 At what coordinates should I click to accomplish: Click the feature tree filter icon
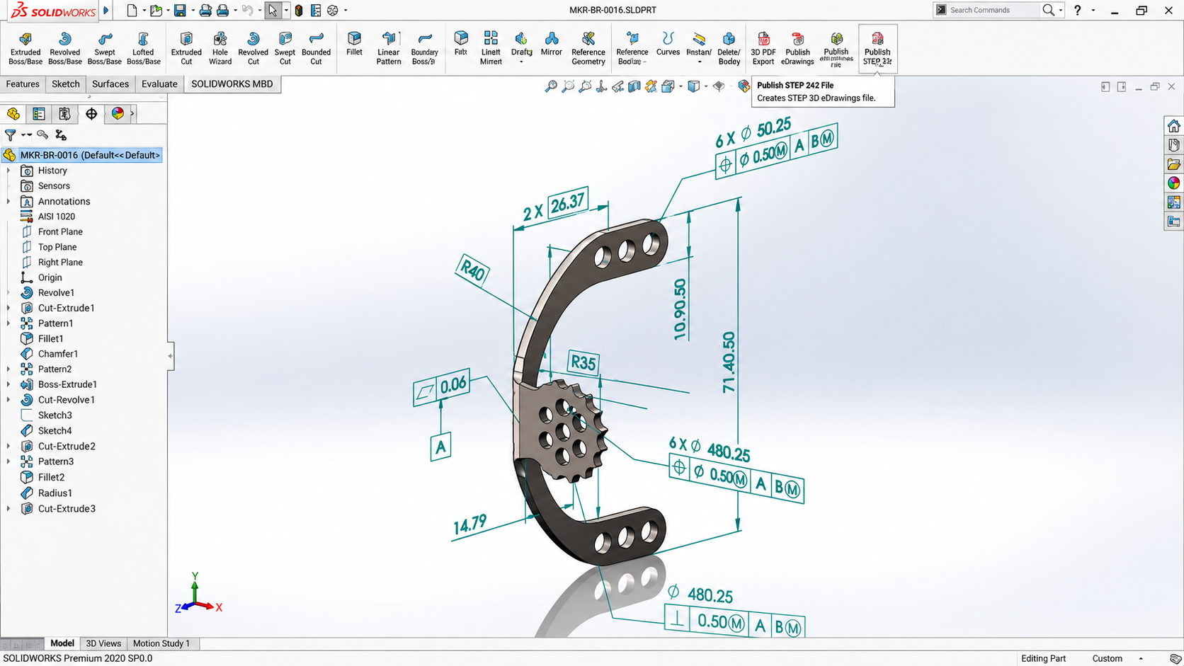pos(10,134)
